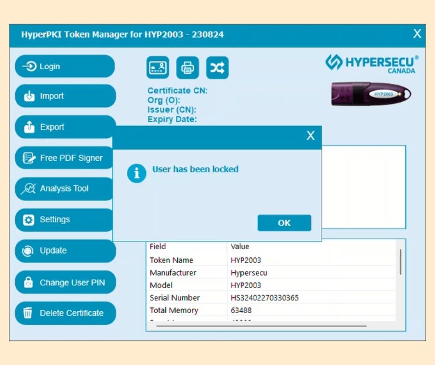Click the Hypersecu Canada logo

tap(372, 63)
